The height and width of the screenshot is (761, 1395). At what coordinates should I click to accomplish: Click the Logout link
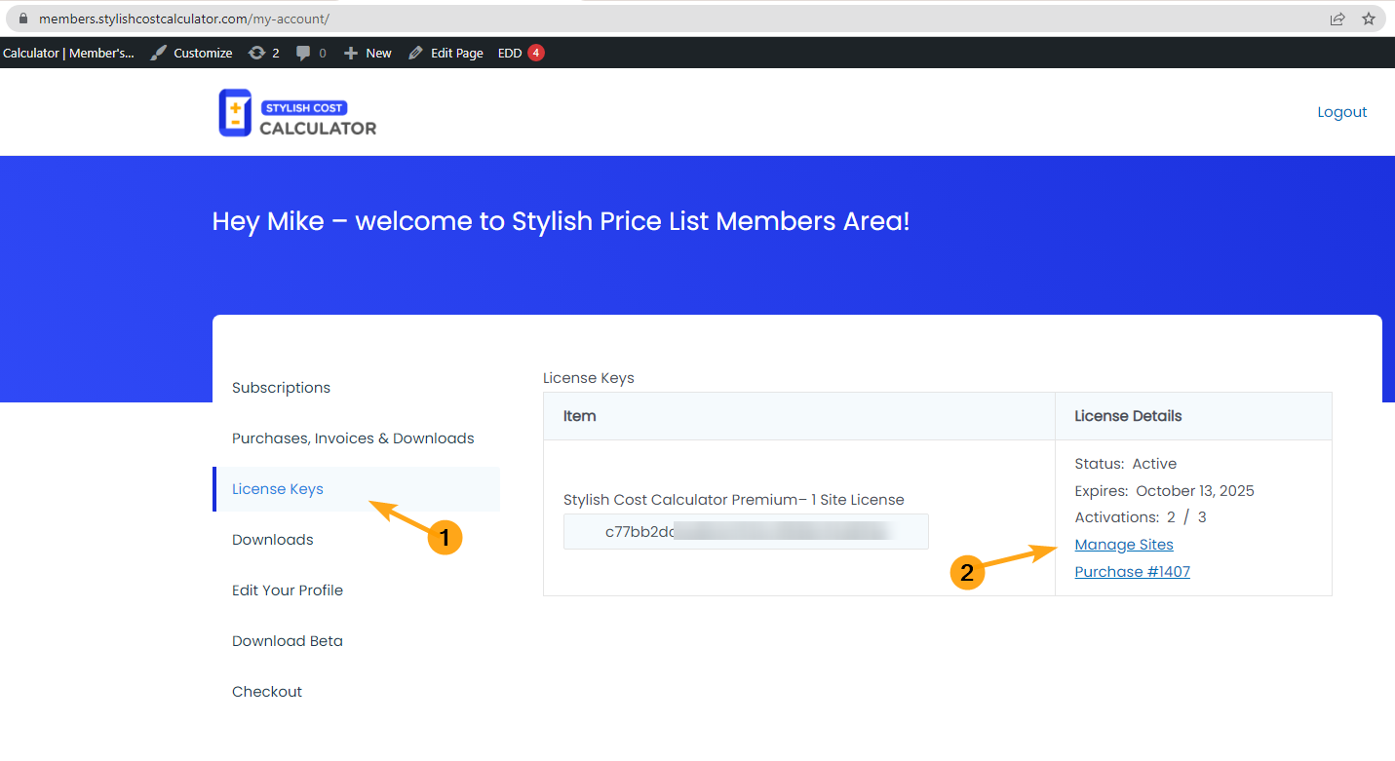click(1342, 112)
